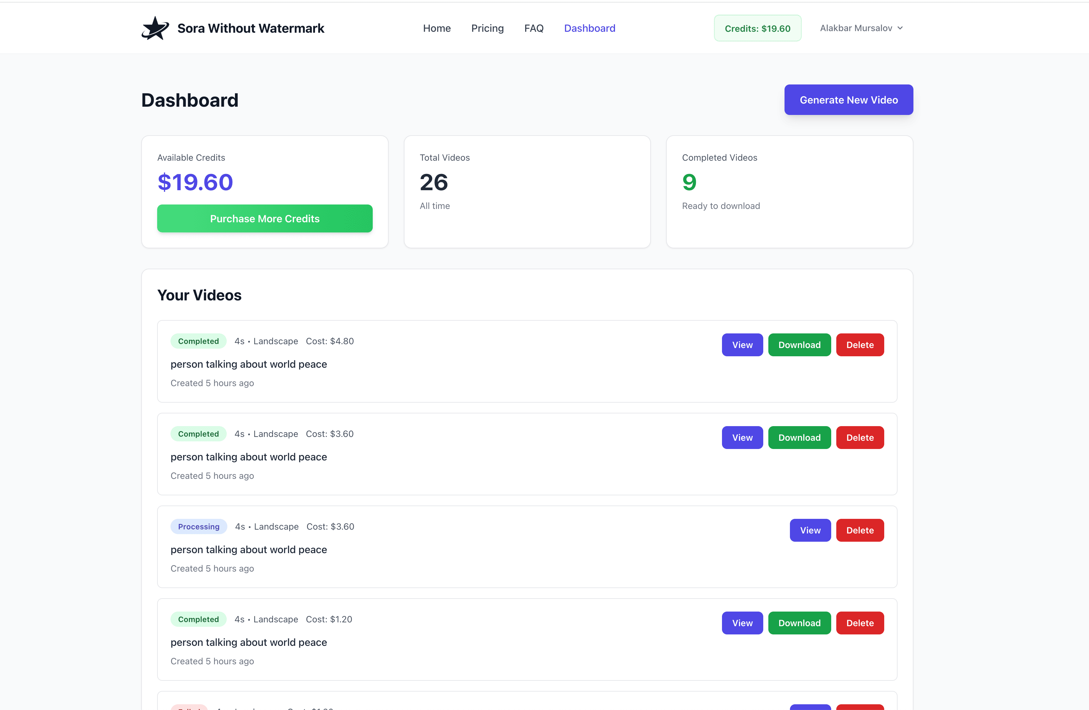Click the Total Videos stat card
This screenshot has width=1089, height=710.
click(527, 192)
